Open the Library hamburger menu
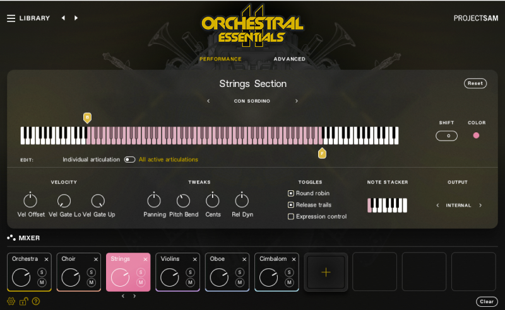Viewport: 505px width, 310px height. pyautogui.click(x=11, y=18)
